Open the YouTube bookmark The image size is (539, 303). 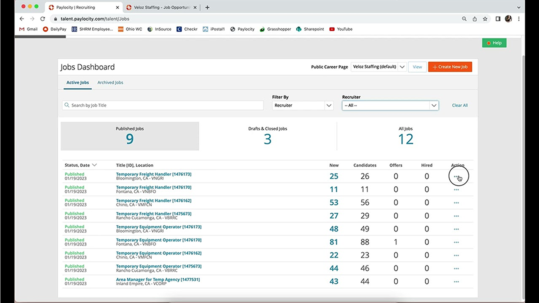point(341,29)
